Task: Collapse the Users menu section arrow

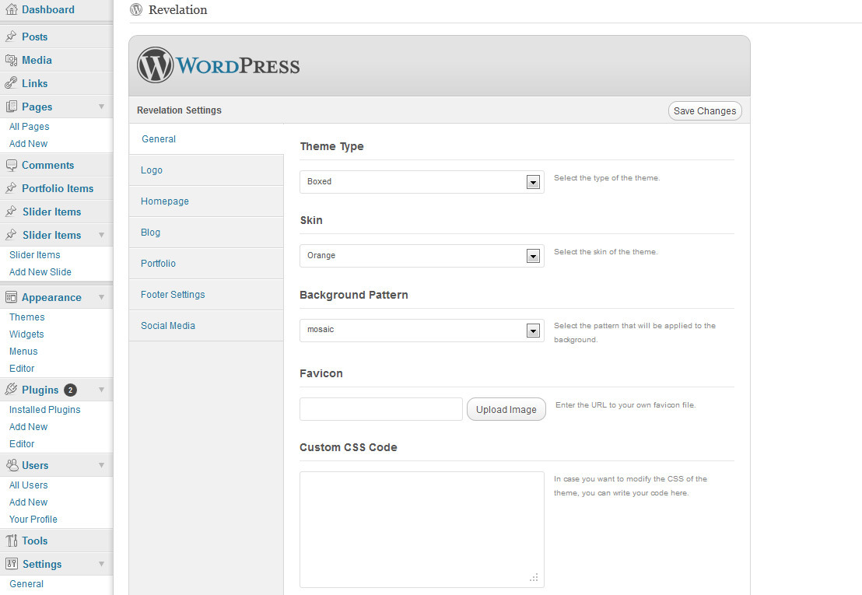Action: click(x=102, y=465)
